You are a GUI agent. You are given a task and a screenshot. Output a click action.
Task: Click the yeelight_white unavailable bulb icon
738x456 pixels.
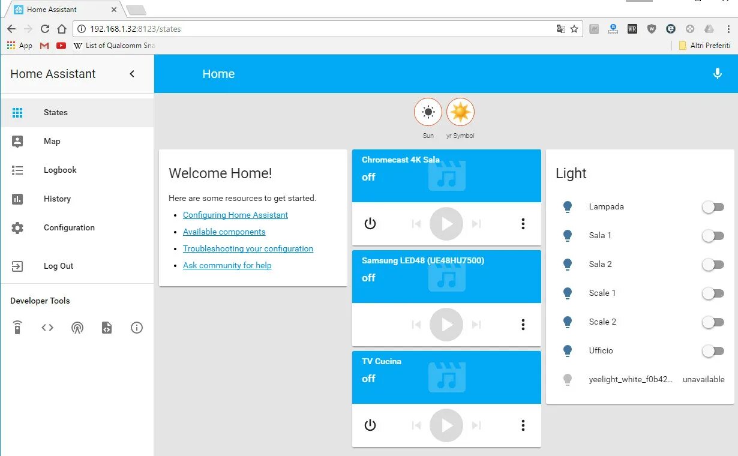(568, 380)
